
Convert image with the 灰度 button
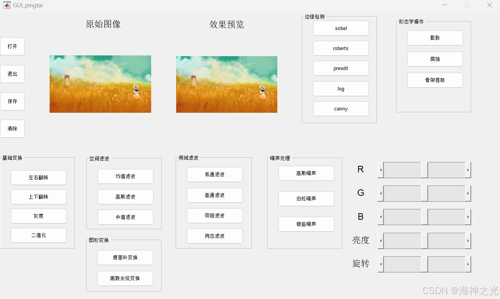pos(38,216)
